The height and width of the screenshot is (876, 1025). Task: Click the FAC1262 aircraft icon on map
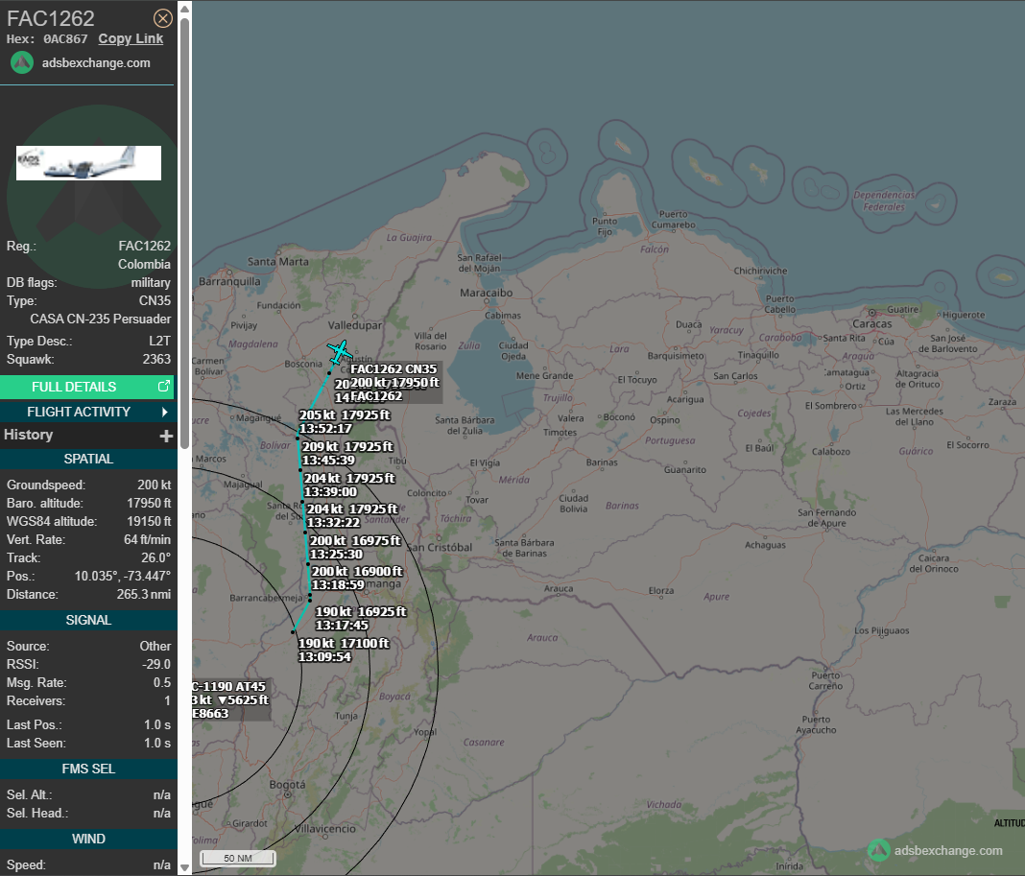click(x=339, y=352)
